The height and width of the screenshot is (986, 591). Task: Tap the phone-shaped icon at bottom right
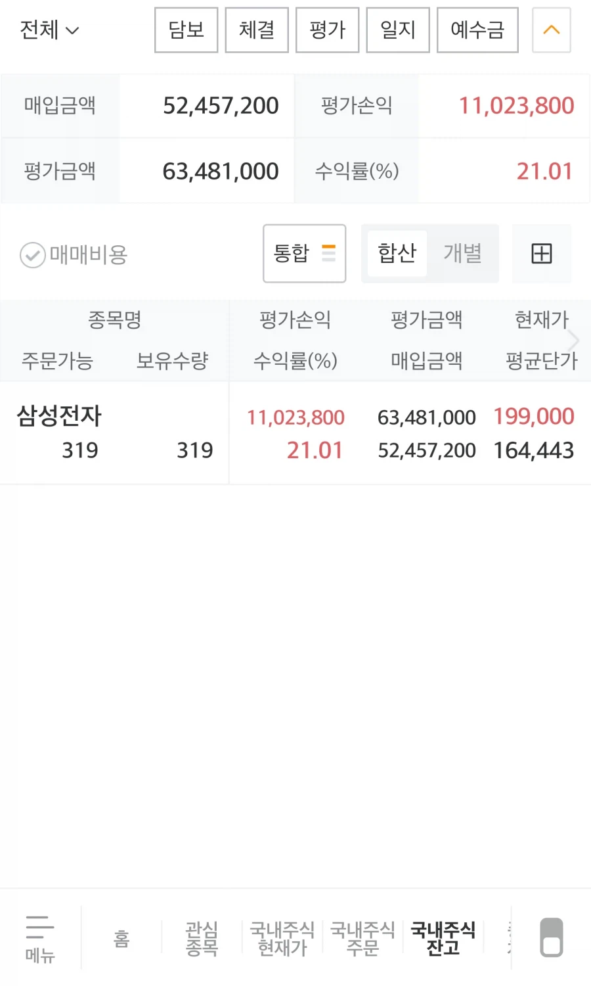tap(551, 937)
